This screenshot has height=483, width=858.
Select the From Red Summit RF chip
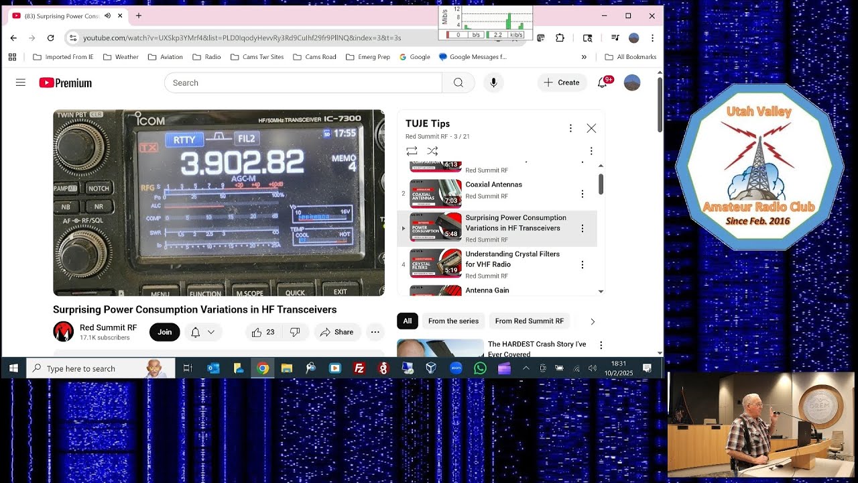pos(530,321)
